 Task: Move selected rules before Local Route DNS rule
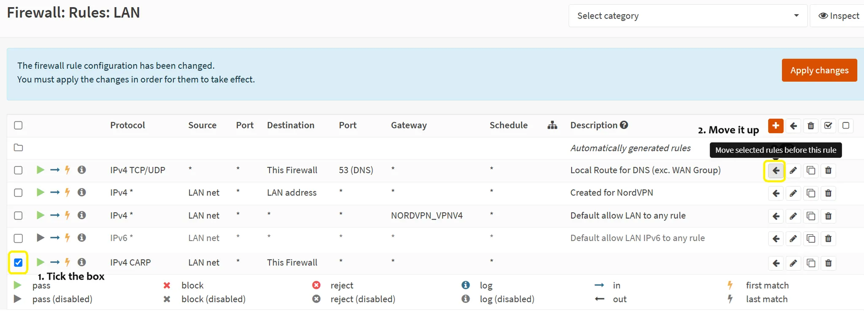click(x=775, y=171)
